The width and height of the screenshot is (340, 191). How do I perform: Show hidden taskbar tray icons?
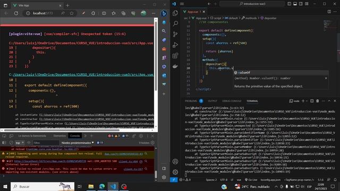(276, 186)
